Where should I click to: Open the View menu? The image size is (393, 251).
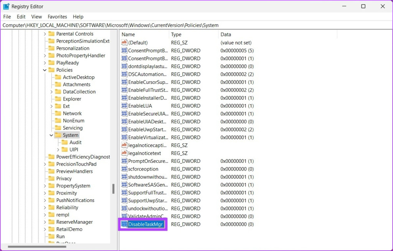[36, 17]
